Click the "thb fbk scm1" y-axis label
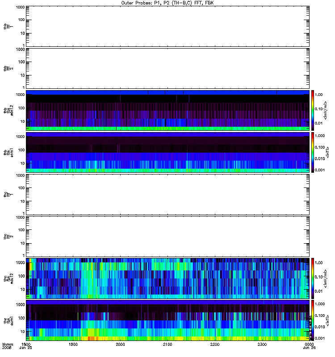The width and height of the screenshot is (335, 357). [8, 152]
